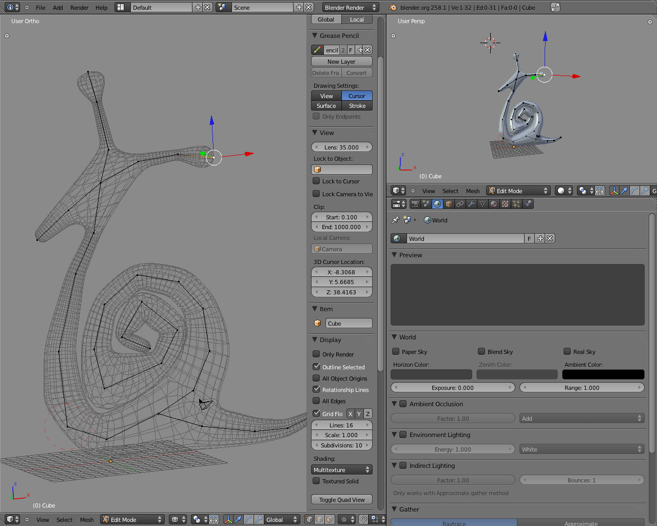Open the Render menu in the top bar
Image resolution: width=657 pixels, height=526 pixels.
pos(79,7)
